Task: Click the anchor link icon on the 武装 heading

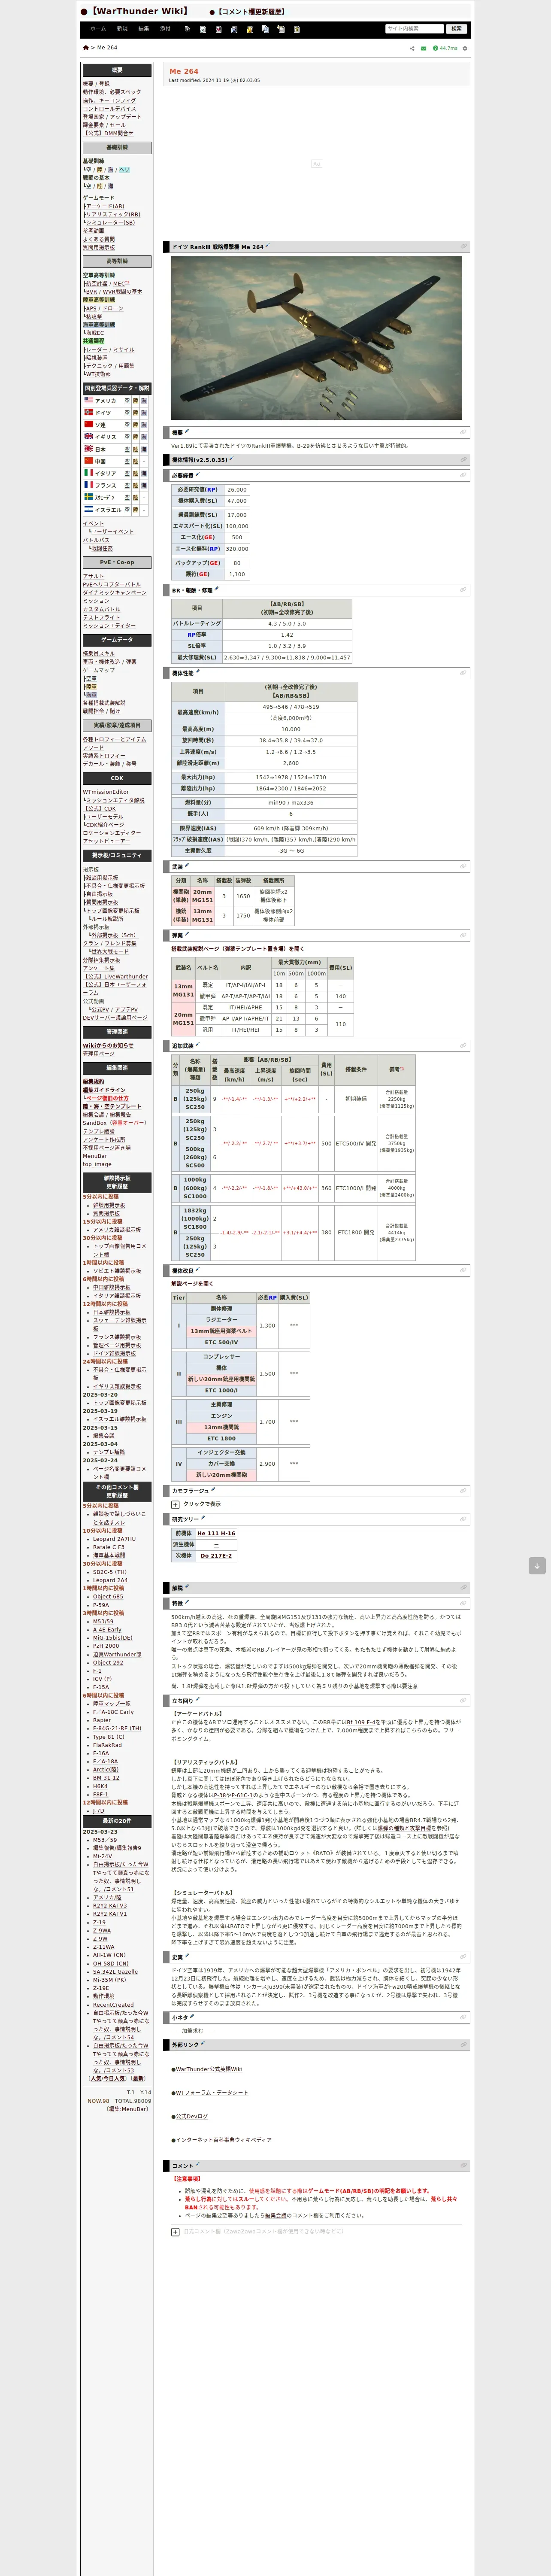Action: point(463,866)
